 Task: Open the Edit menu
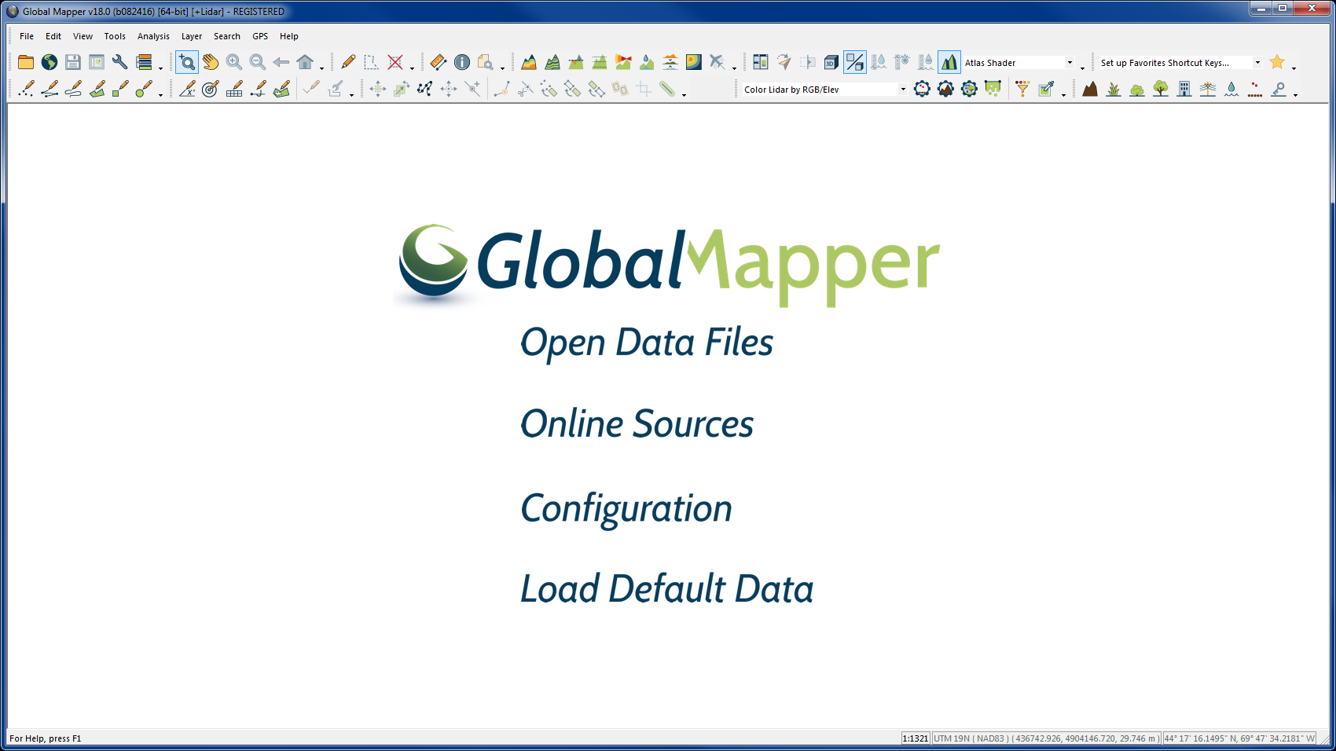pyautogui.click(x=53, y=36)
